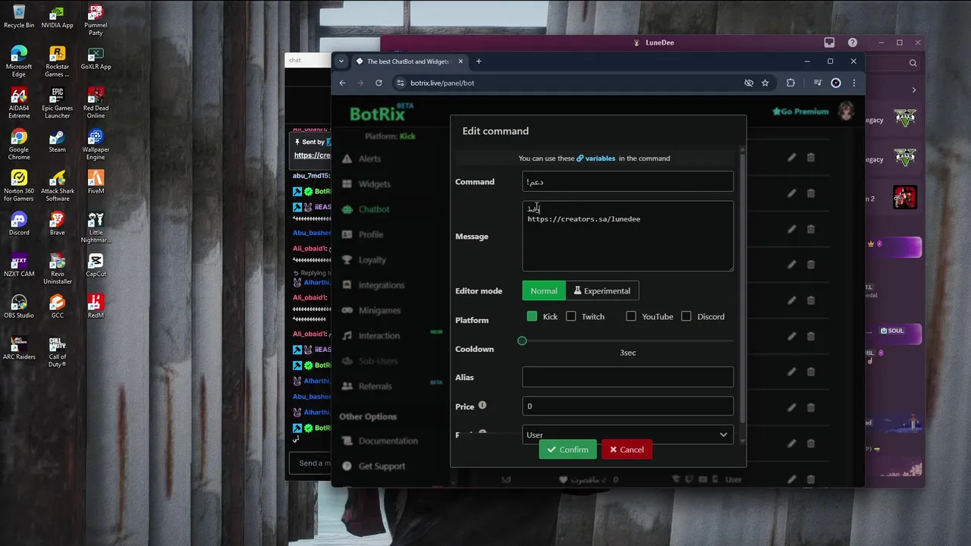This screenshot has width=971, height=546.
Task: Open the Discord desktop shortcut
Action: (19, 224)
